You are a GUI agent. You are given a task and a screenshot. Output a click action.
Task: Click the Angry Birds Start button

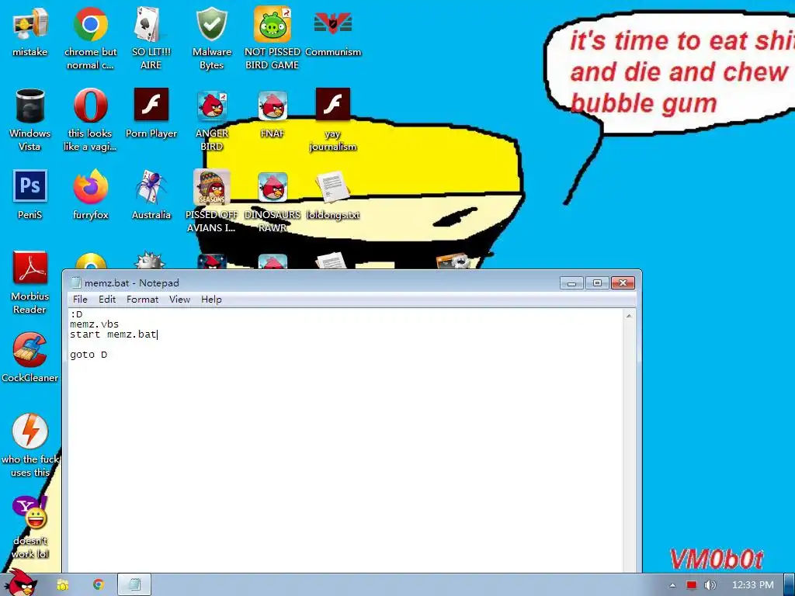coord(20,583)
